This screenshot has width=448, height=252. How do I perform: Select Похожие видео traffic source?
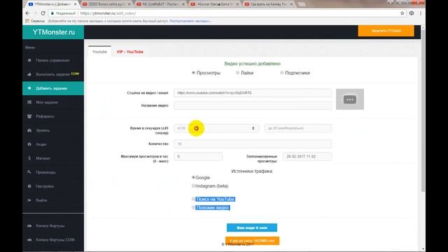[x=193, y=207]
